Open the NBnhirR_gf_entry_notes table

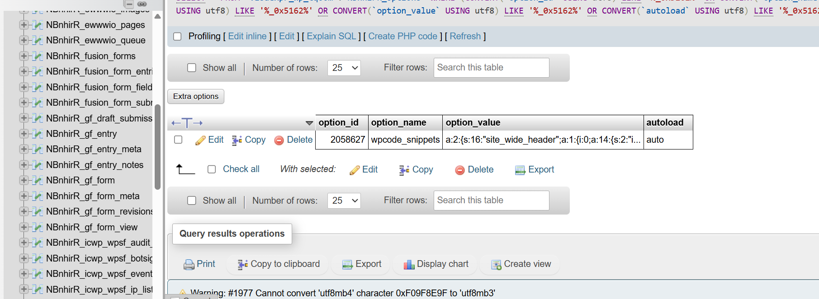[95, 165]
